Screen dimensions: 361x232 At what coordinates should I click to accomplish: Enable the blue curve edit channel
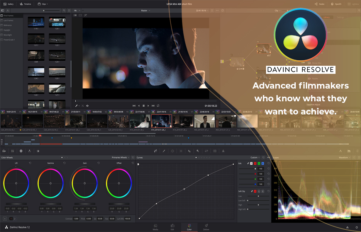point(263,163)
